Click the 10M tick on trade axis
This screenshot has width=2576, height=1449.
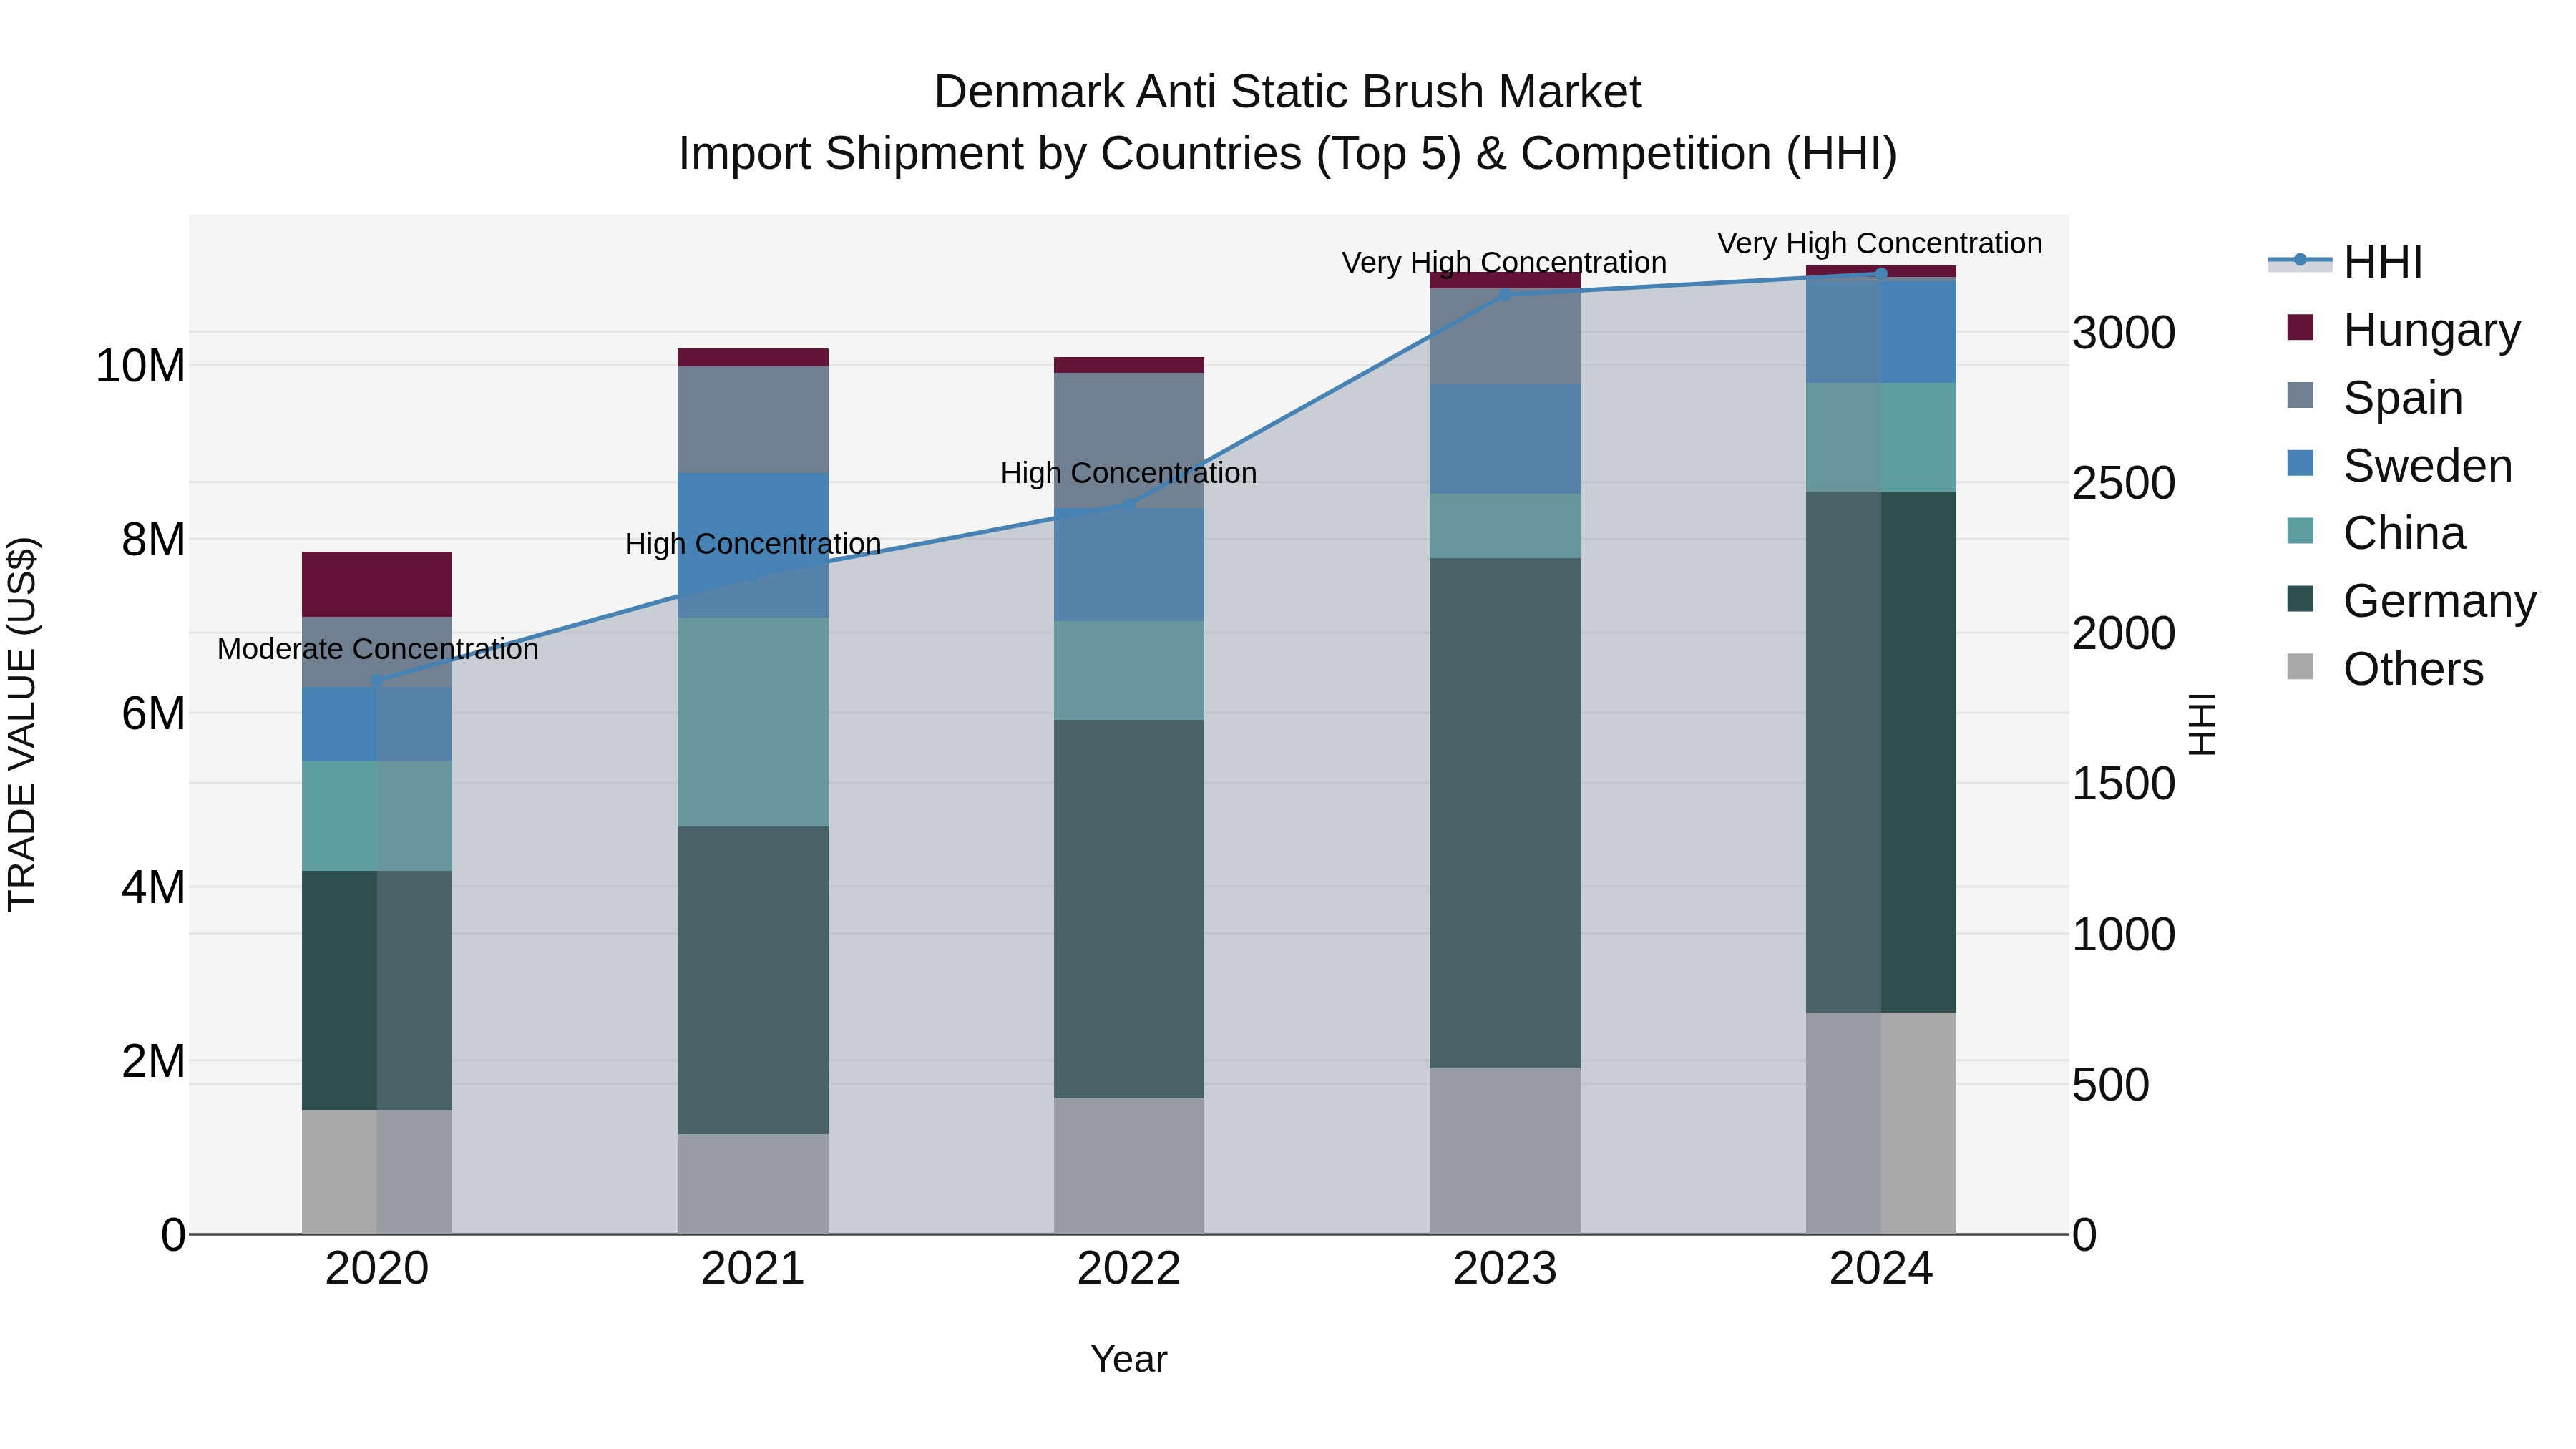(140, 366)
